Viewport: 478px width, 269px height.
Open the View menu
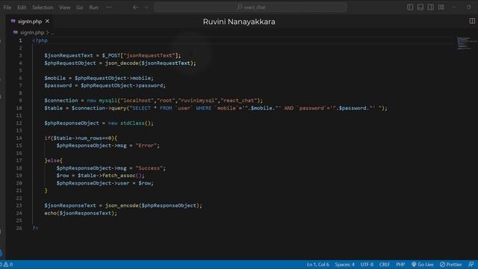point(65,7)
